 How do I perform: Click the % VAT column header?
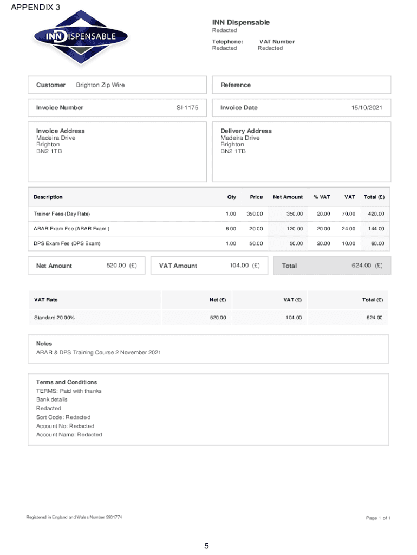click(x=321, y=197)
